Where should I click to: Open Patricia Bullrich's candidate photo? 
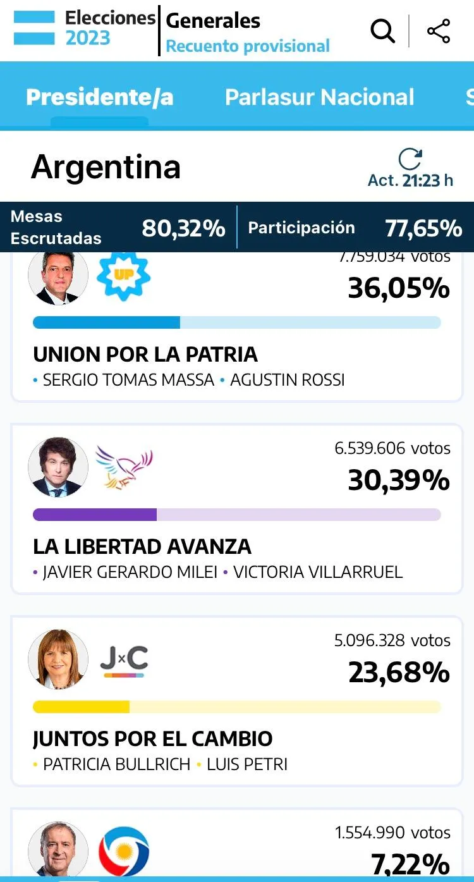(58, 659)
